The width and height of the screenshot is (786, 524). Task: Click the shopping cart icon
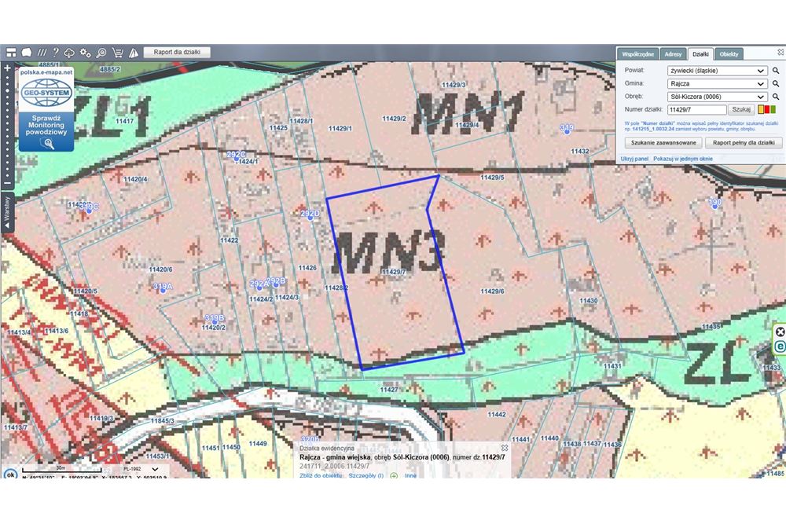[x=117, y=53]
